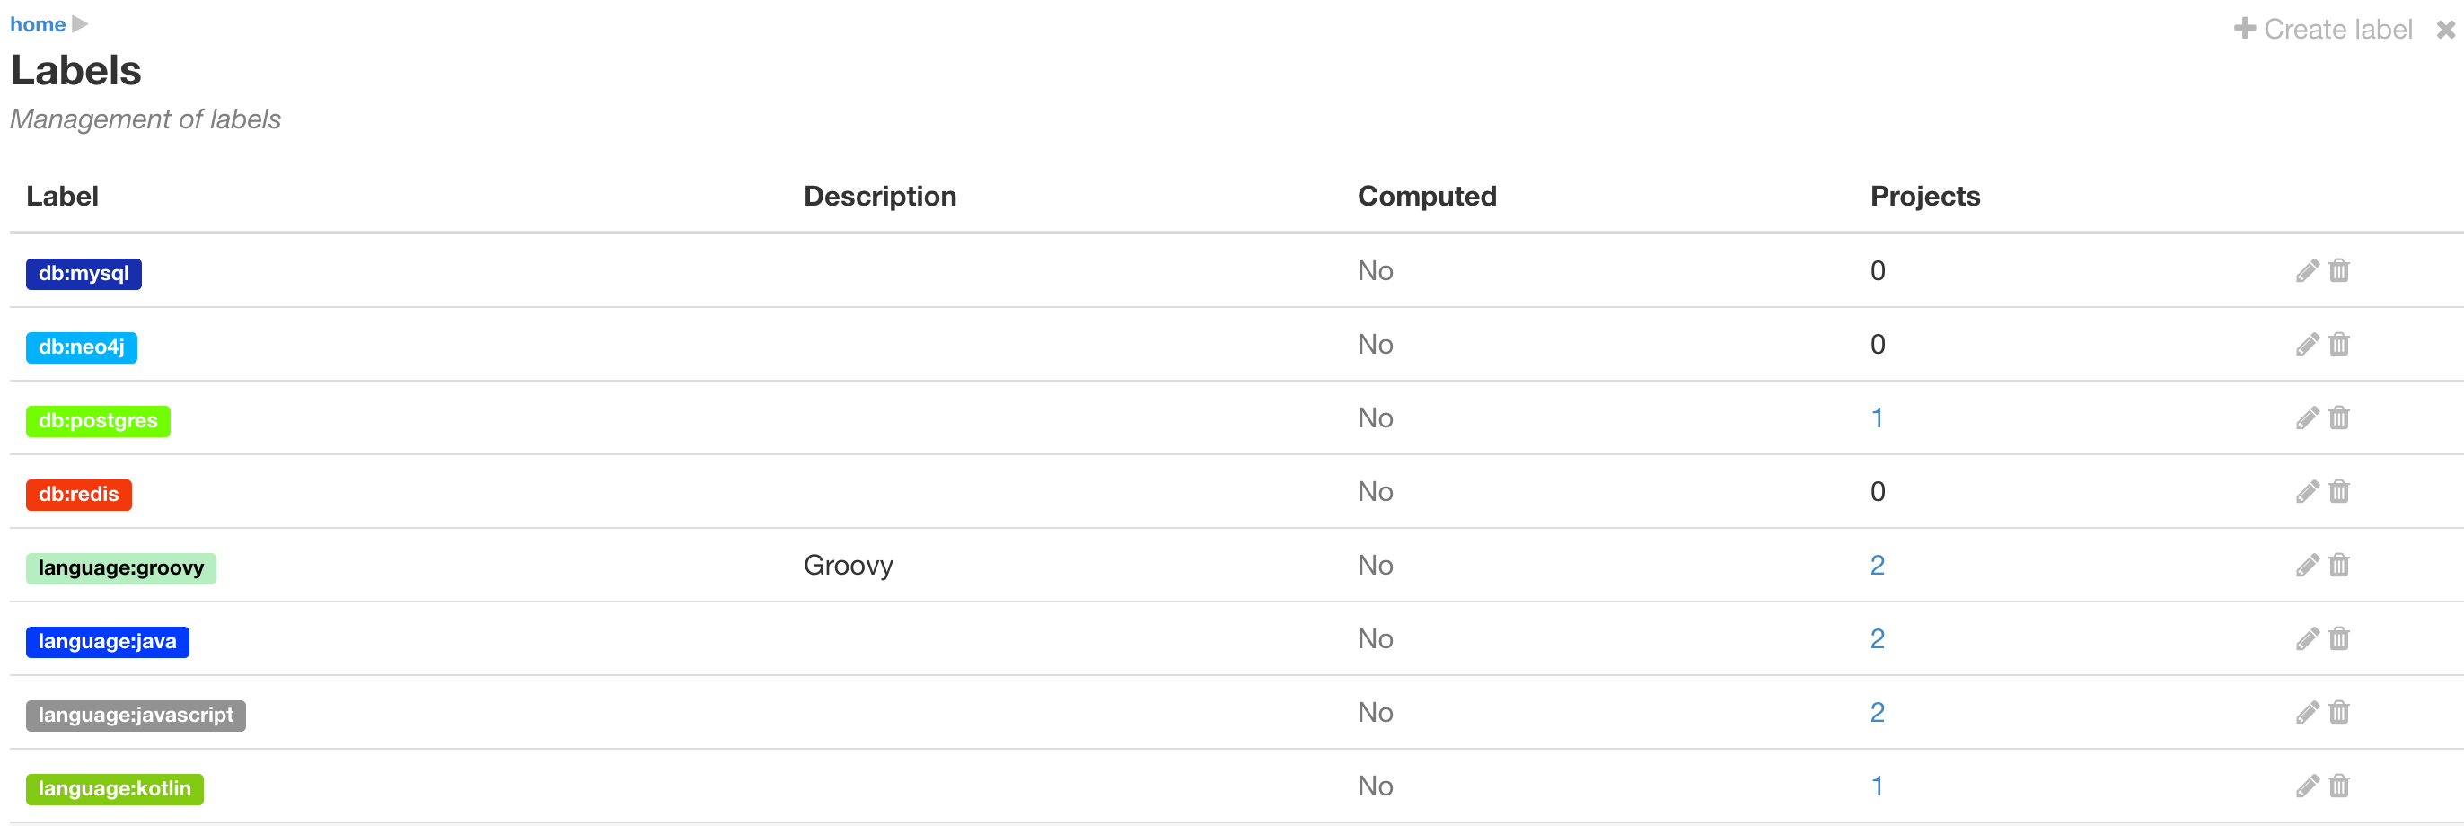Edit the language:kotlin label
The image size is (2464, 826).
pos(2307,786)
